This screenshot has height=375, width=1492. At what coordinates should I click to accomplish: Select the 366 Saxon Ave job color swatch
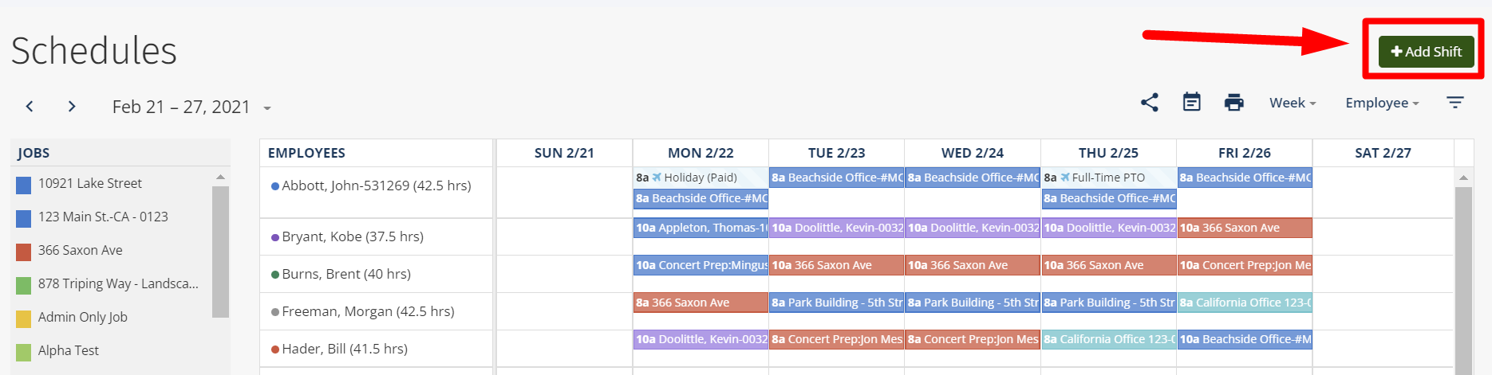coord(24,252)
